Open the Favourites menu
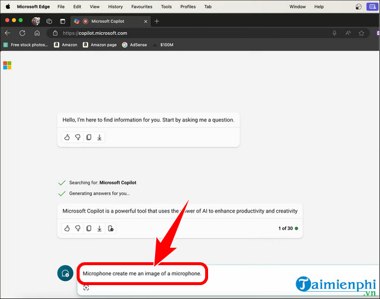 tap(142, 7)
